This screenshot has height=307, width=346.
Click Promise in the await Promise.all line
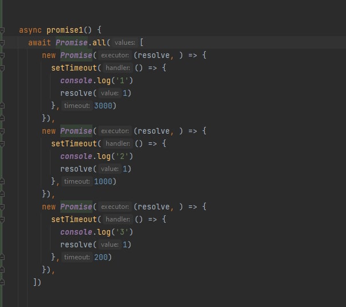(72, 42)
